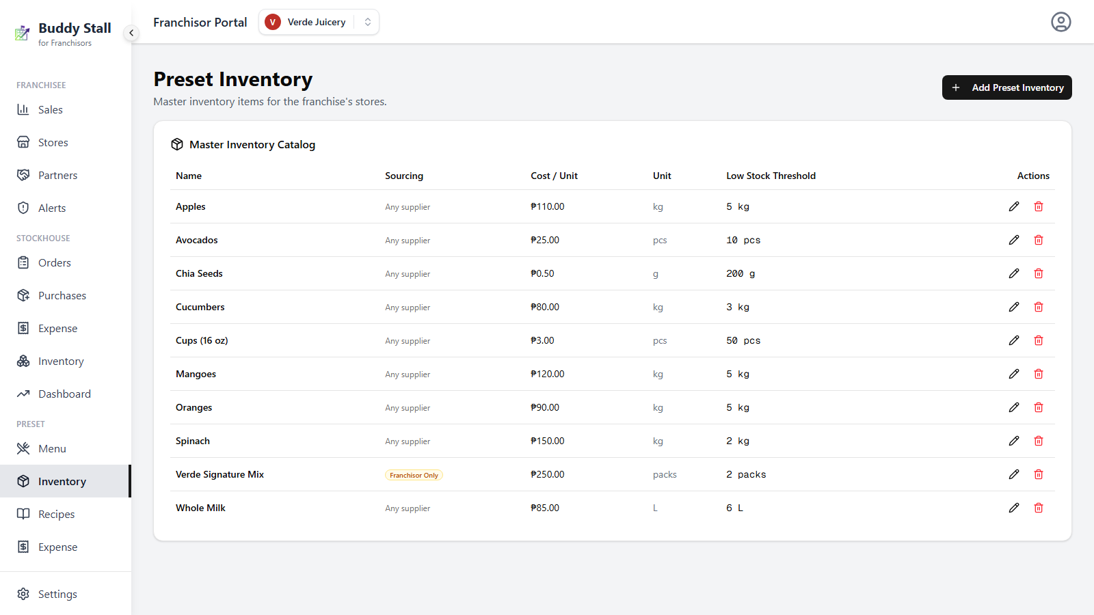Image resolution: width=1094 pixels, height=615 pixels.
Task: Click the Buddy Stall logo
Action: coord(23,33)
